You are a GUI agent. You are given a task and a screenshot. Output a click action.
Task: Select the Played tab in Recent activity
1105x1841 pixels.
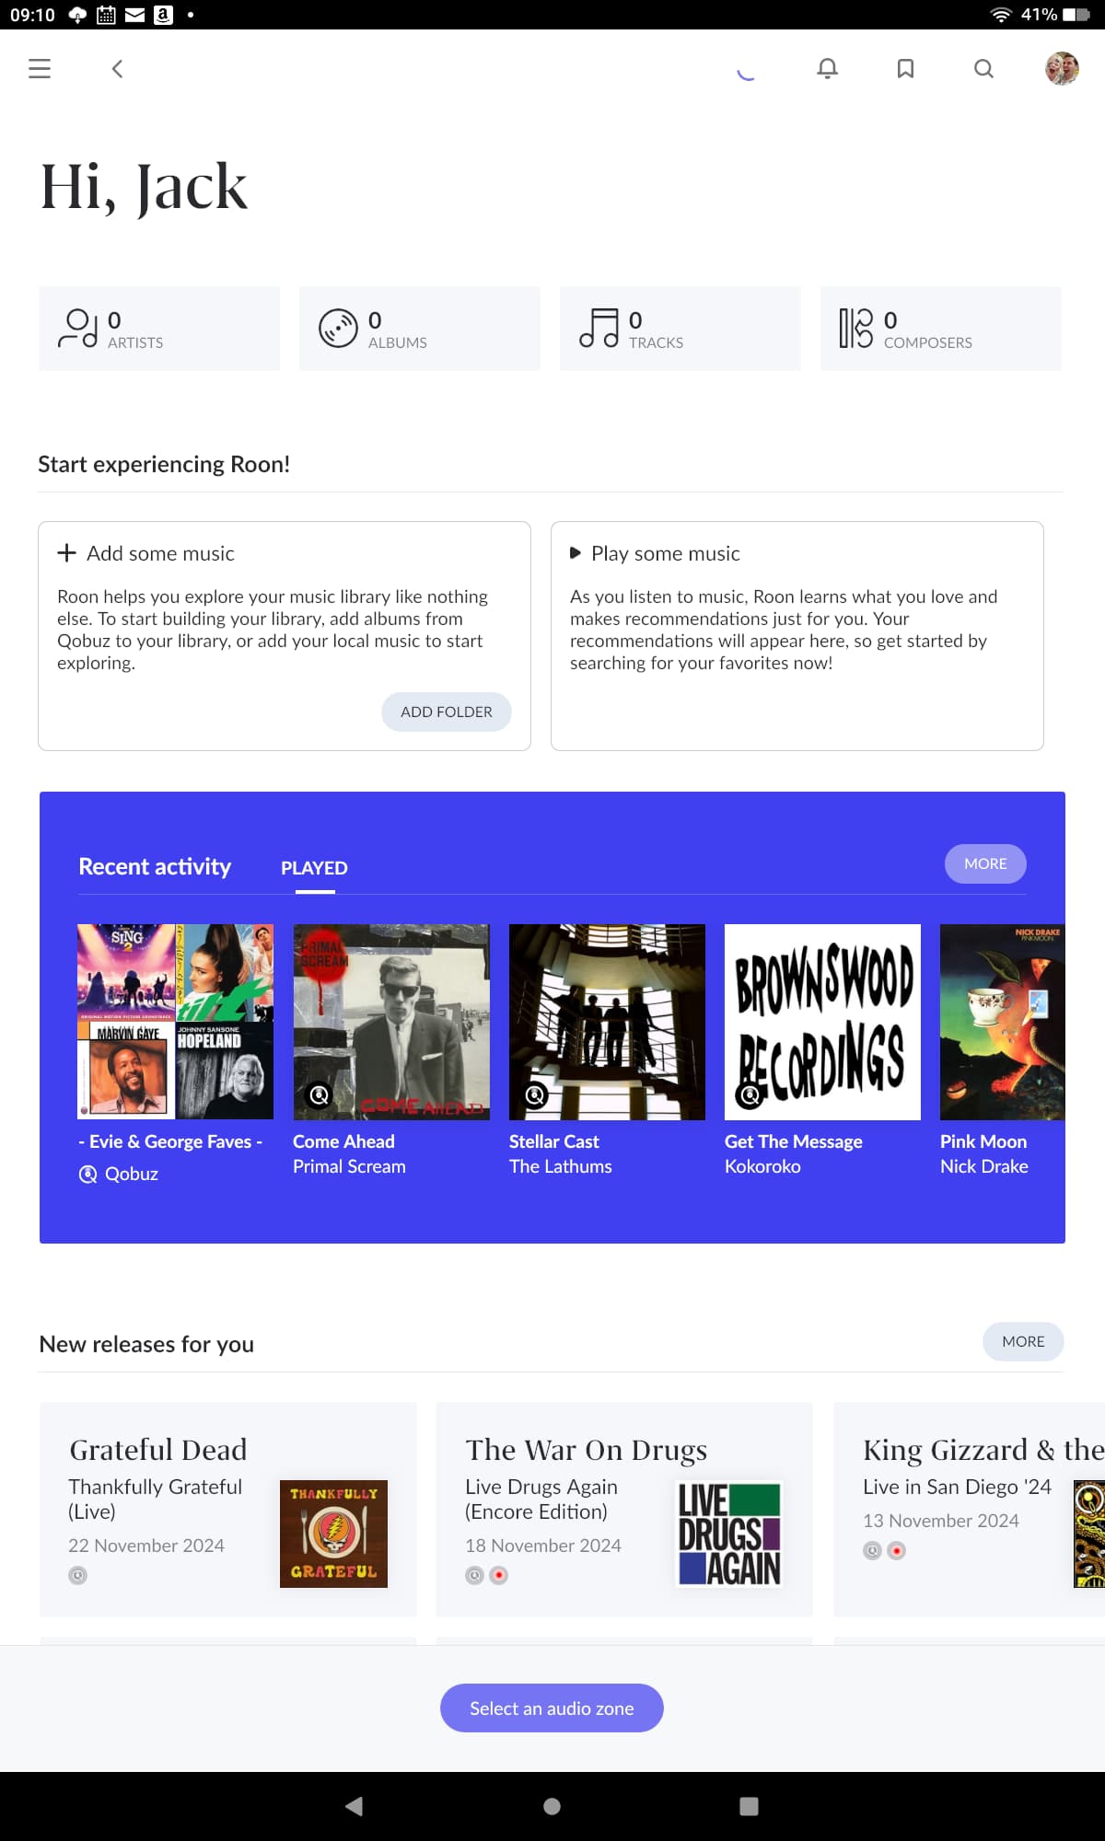tap(314, 868)
